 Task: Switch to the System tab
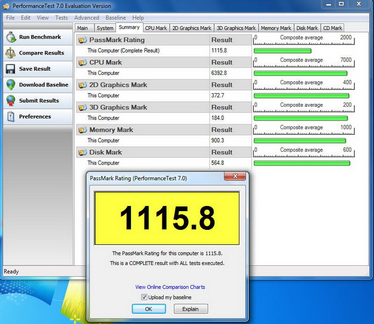[105, 28]
